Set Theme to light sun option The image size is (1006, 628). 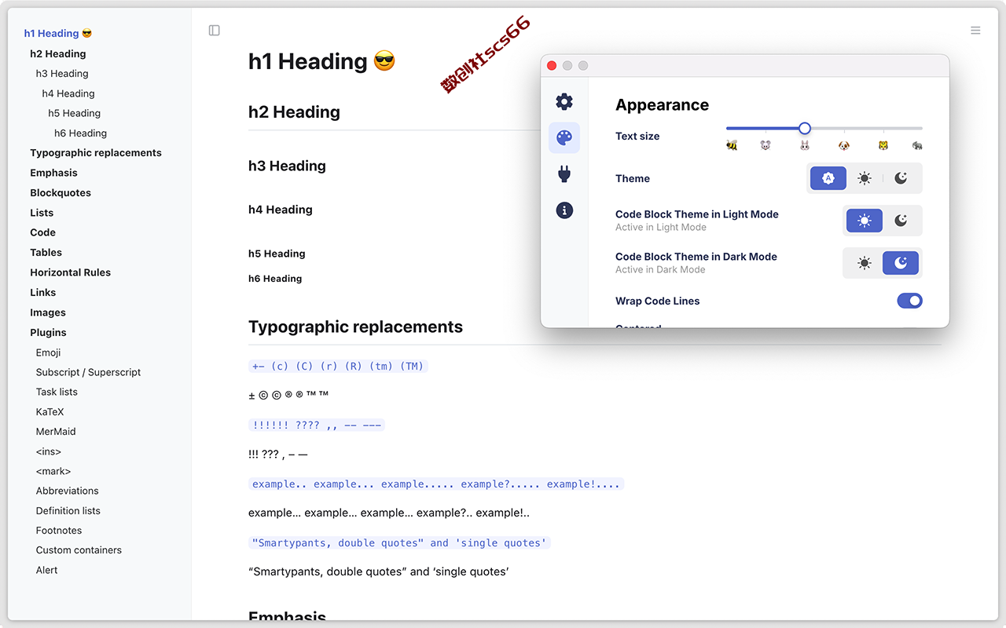[865, 178]
